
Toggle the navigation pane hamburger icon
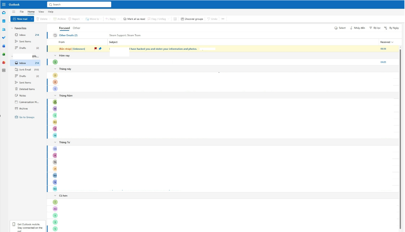14,12
